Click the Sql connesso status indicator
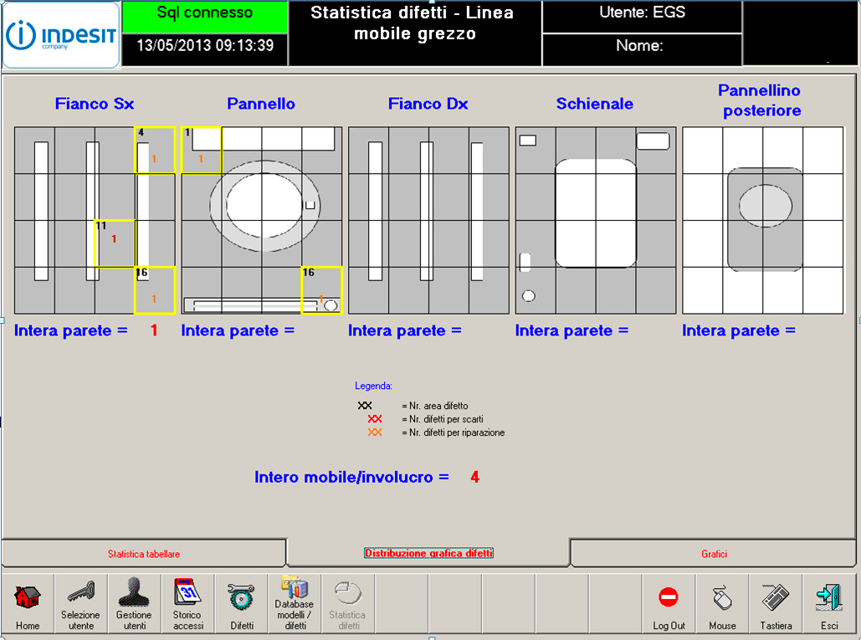Image resolution: width=861 pixels, height=640 pixels. (205, 17)
